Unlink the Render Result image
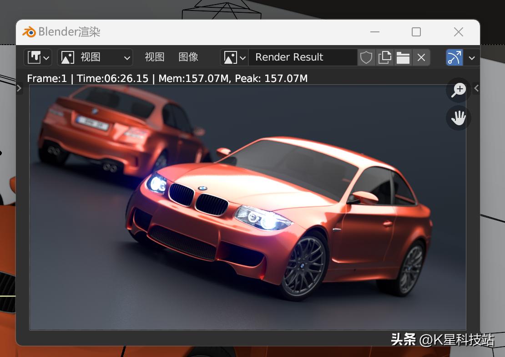Screen dimensions: 505x357 point(421,58)
